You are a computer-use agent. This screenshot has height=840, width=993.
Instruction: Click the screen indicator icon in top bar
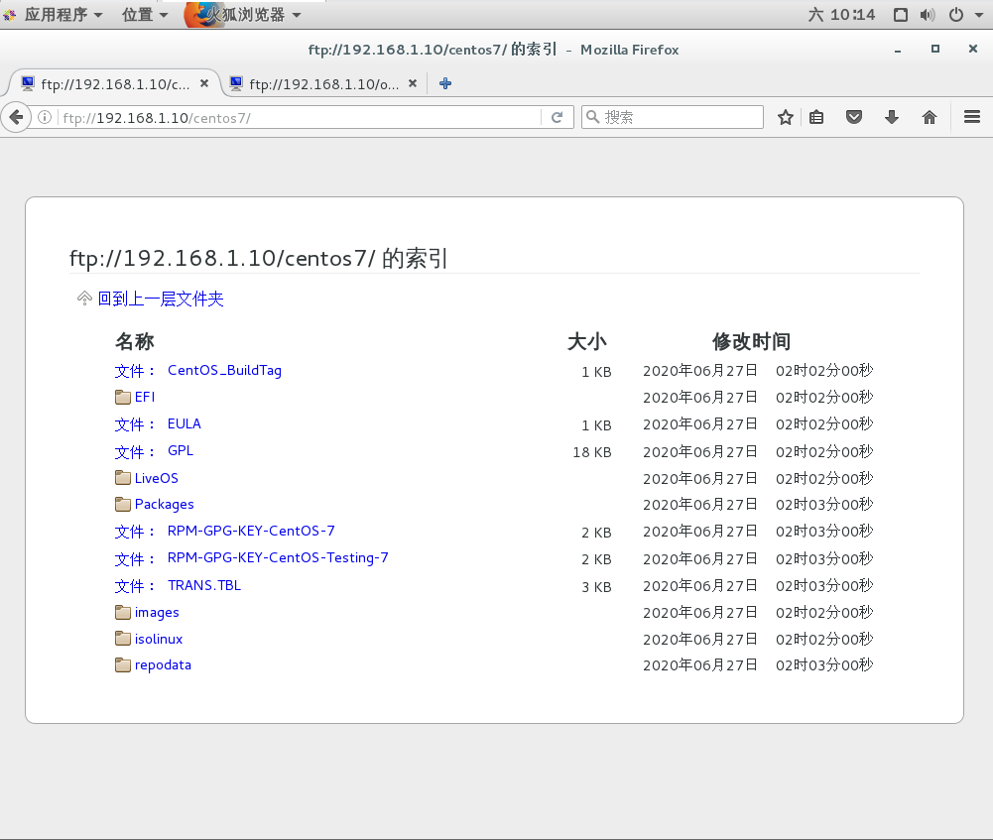(x=901, y=15)
